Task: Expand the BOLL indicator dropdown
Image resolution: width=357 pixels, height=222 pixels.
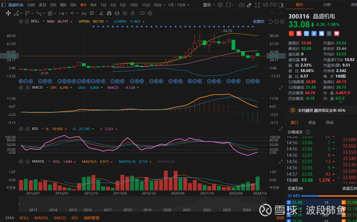Action: pyautogui.click(x=43, y=21)
